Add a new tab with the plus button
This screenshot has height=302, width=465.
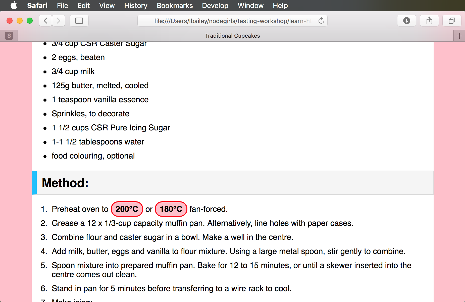point(459,36)
